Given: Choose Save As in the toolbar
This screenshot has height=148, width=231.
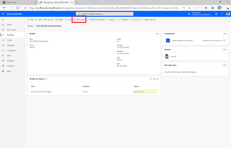Looking at the screenshot, I should (x=49, y=19).
